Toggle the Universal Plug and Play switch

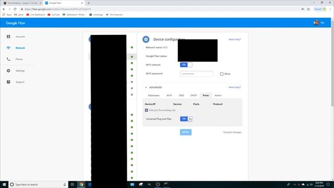coord(186,119)
